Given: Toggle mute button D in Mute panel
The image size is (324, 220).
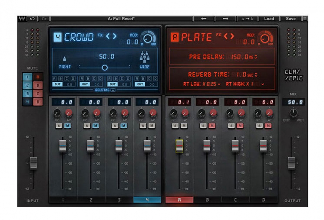Looking at the screenshot, I should pos(38,102).
